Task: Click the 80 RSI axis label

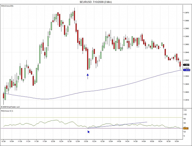Action: pos(185,119)
